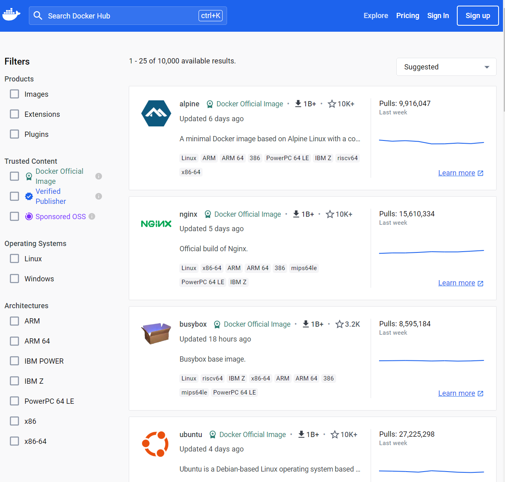This screenshot has height=482, width=505.
Task: Check the ARM architecture box
Action: click(14, 321)
